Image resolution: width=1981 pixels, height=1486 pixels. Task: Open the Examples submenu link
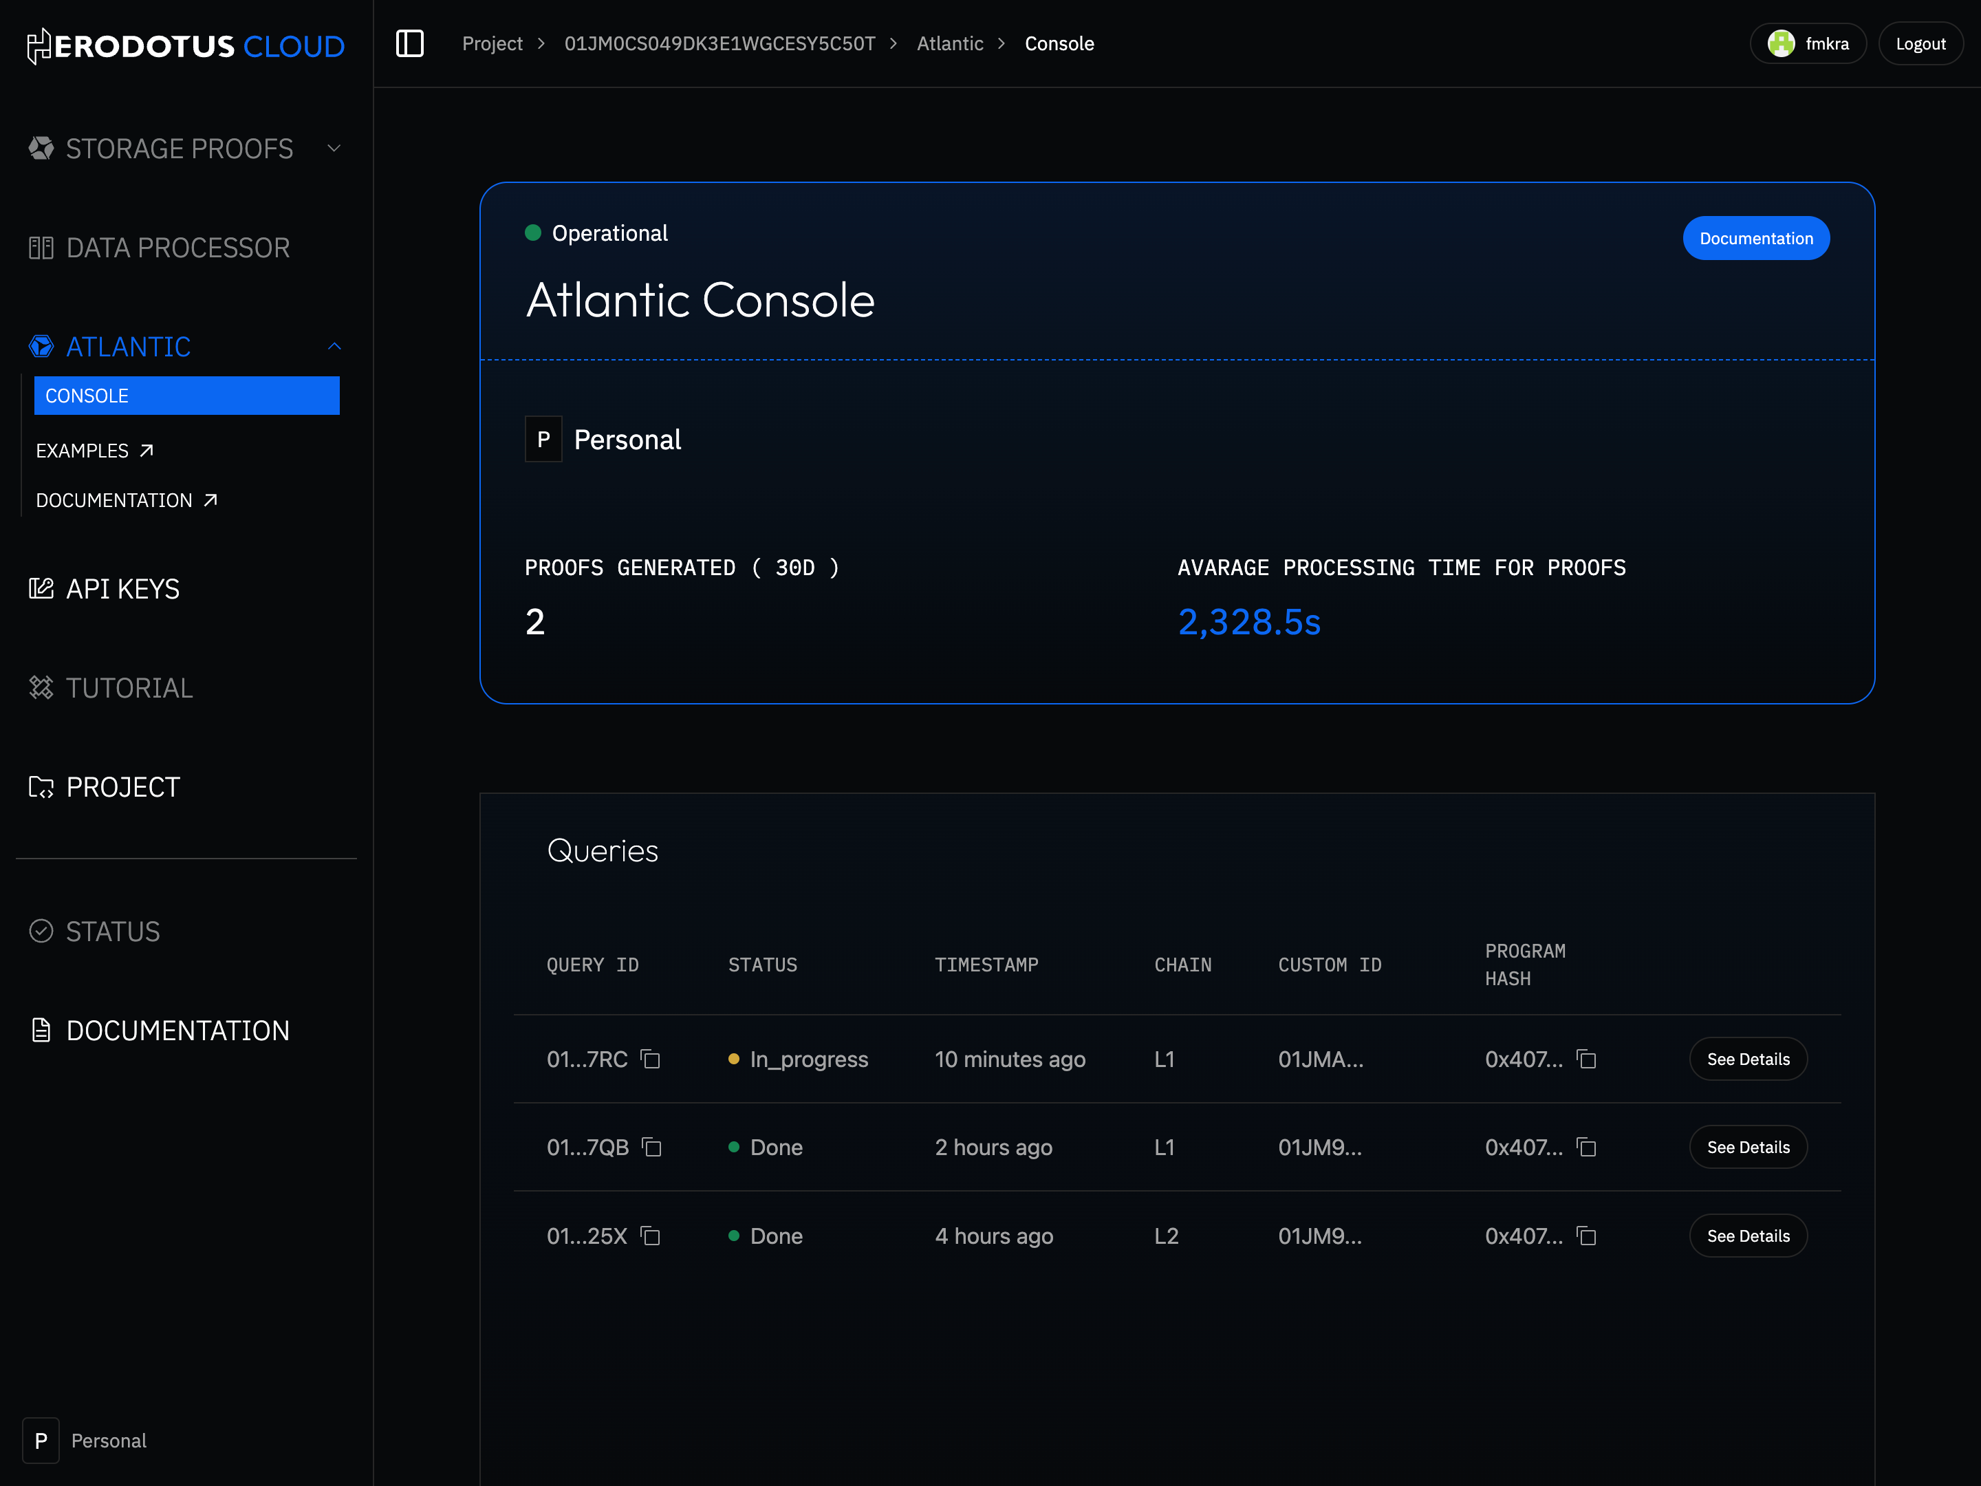tap(95, 451)
